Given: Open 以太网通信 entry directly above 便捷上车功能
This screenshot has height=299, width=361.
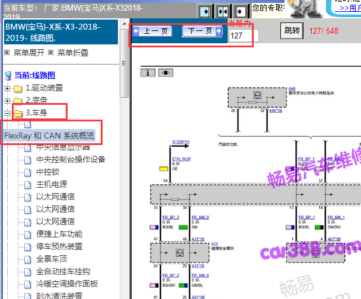Looking at the screenshot, I should click(55, 221).
